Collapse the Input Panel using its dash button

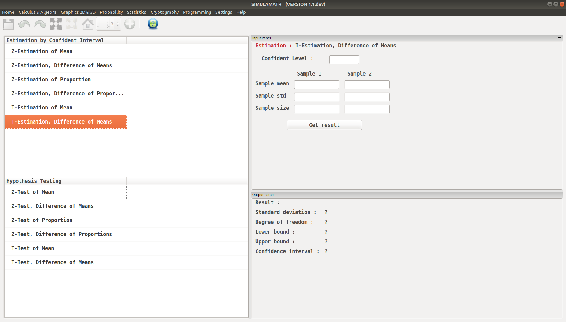tap(560, 37)
